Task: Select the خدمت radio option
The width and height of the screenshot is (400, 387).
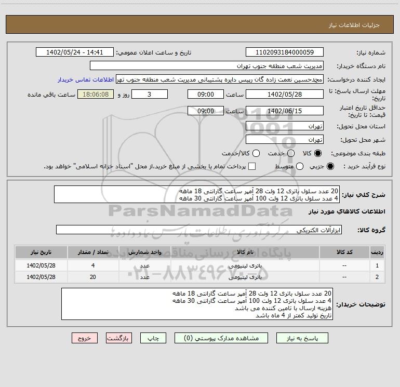Action: click(290, 154)
